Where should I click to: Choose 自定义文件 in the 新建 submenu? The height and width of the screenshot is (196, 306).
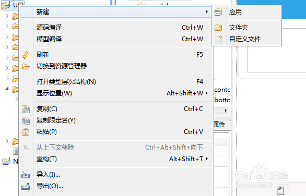click(x=246, y=39)
